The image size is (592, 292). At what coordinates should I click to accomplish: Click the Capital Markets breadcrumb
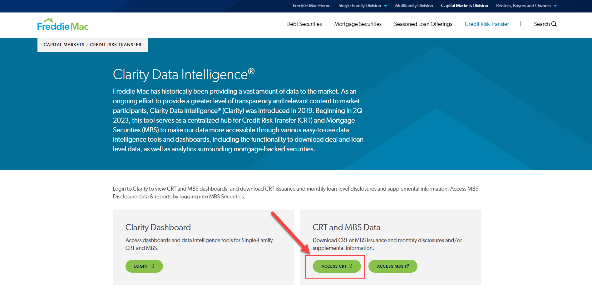coord(64,45)
